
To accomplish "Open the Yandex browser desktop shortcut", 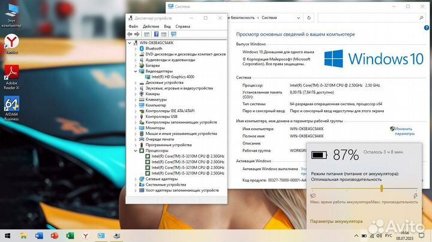I will pyautogui.click(x=11, y=44).
